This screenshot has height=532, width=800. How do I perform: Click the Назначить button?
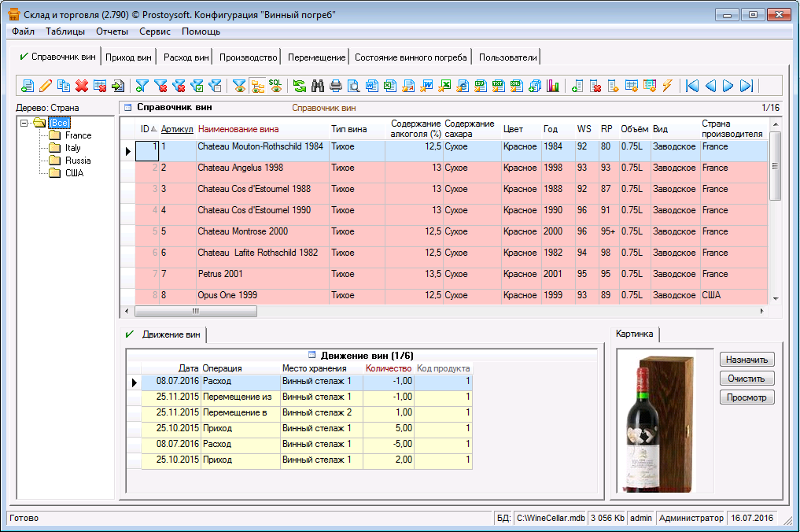pos(747,360)
